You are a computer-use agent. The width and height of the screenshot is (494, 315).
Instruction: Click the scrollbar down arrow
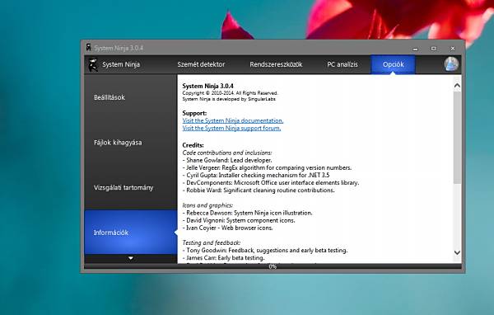point(457,252)
